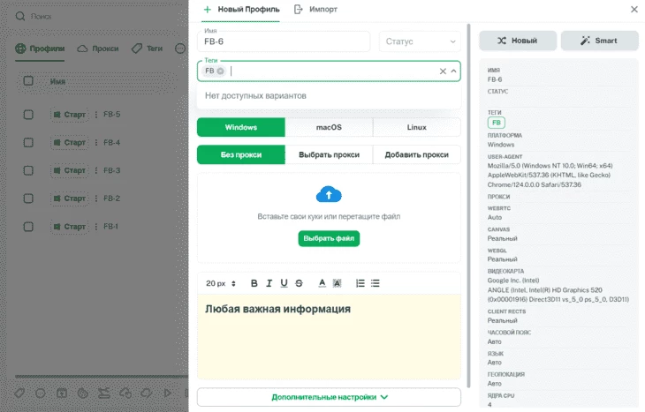The width and height of the screenshot is (645, 412).
Task: Check the box for profile FB-1
Action: point(28,227)
